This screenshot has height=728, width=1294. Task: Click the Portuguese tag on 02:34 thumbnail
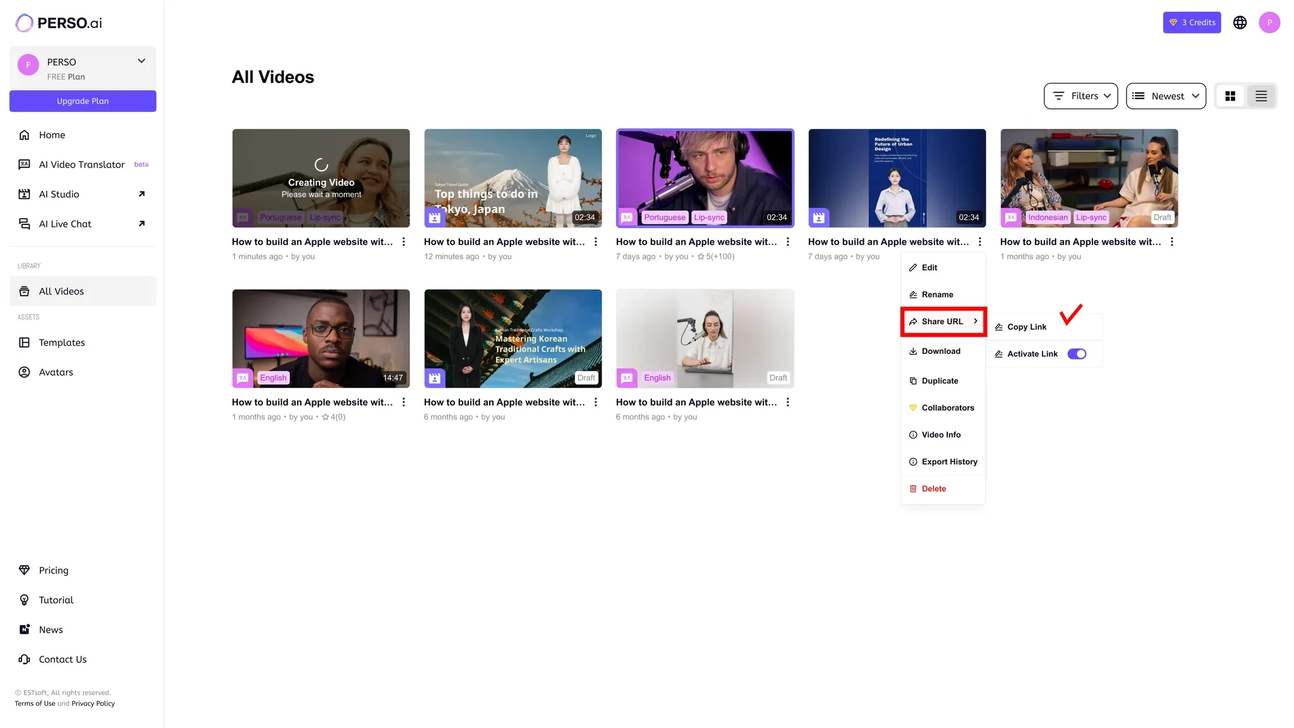[x=665, y=217]
